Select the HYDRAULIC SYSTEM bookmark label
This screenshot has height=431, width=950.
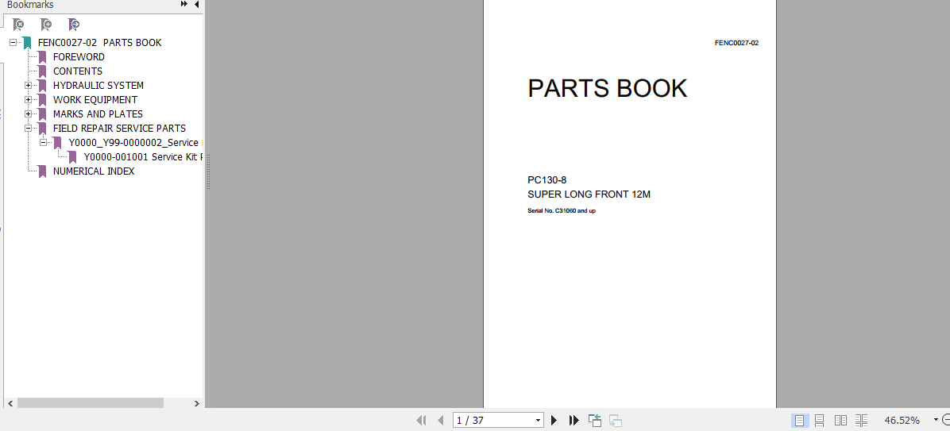pos(98,86)
